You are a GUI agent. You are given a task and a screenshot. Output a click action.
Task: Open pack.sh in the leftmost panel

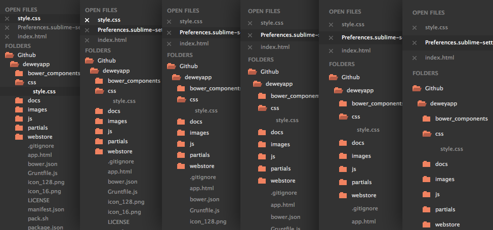(x=38, y=219)
